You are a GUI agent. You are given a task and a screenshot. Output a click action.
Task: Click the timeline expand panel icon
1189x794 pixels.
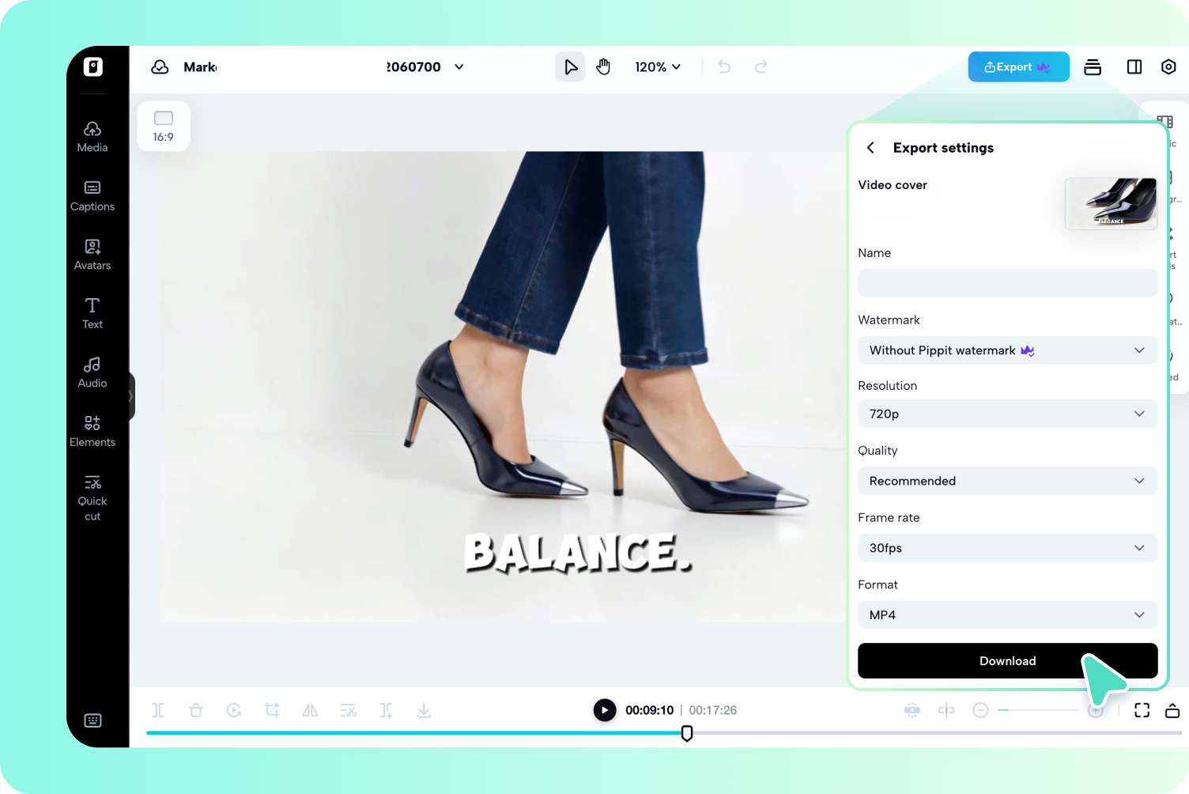click(1172, 710)
